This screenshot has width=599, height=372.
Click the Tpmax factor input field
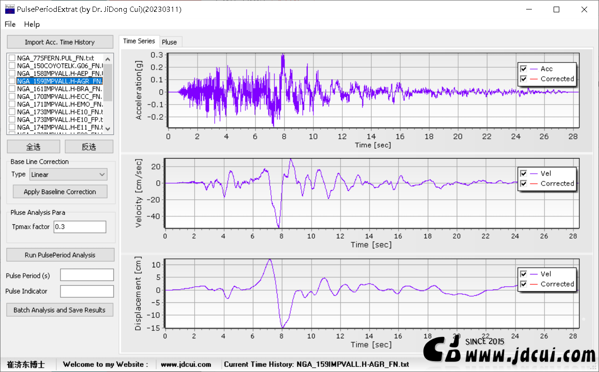[80, 227]
